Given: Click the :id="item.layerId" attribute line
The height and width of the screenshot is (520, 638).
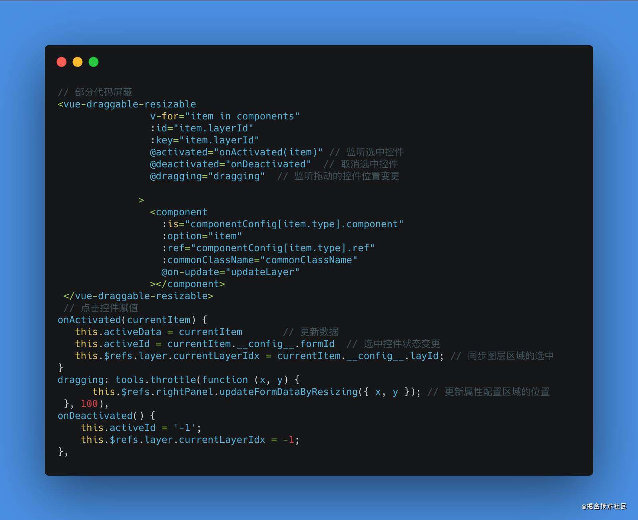Looking at the screenshot, I should (x=201, y=128).
